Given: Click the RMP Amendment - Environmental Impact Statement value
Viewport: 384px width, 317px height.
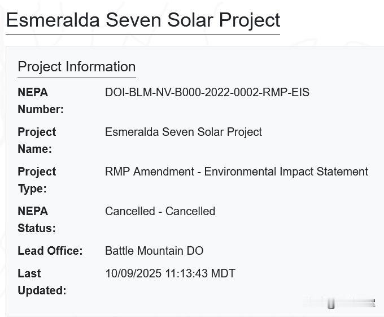Looking at the screenshot, I should click(236, 172).
